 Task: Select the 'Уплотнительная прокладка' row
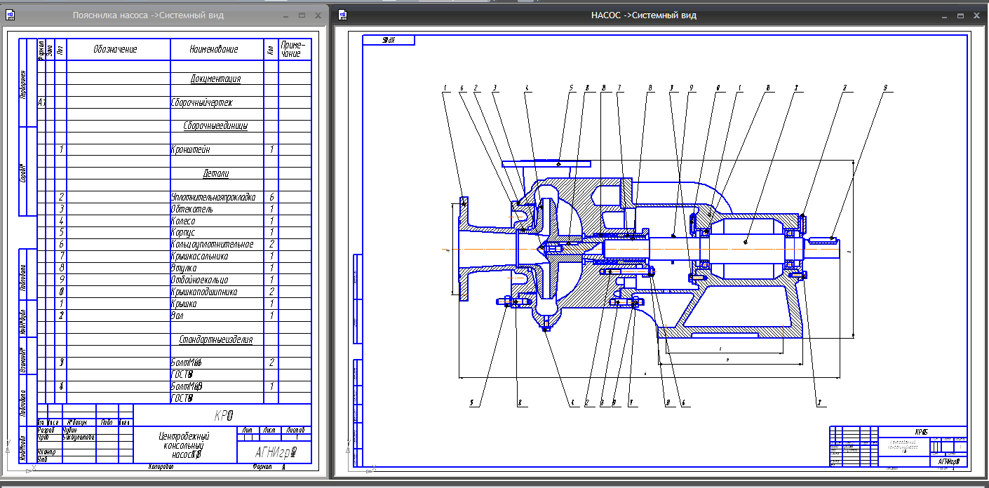click(x=213, y=197)
